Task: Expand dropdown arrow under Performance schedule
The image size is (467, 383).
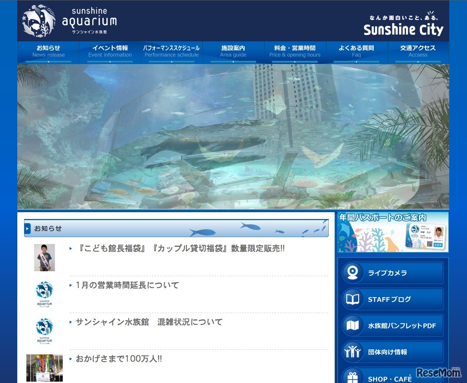Action: tap(171, 62)
